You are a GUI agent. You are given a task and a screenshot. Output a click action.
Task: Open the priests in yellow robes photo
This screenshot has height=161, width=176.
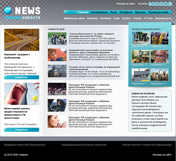coord(159,38)
